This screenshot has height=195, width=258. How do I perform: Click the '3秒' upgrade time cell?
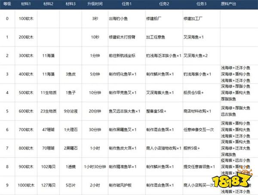95,18
